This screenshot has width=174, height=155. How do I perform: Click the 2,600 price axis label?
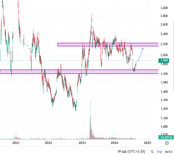click(164, 24)
